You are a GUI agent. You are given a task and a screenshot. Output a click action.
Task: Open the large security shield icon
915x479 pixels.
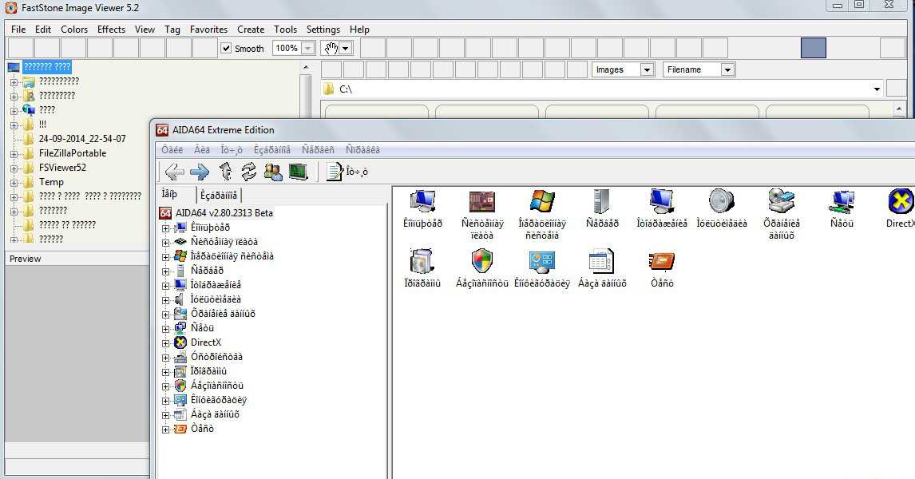point(481,261)
